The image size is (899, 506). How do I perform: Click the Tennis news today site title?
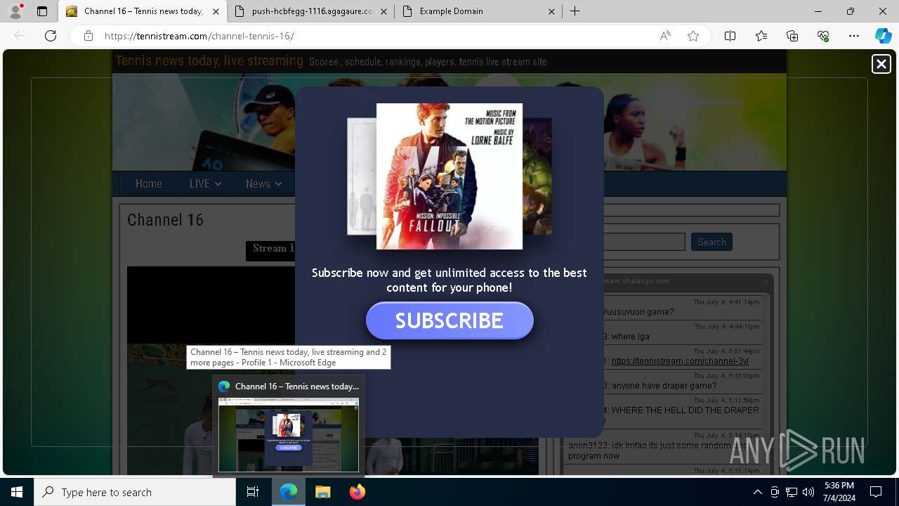pyautogui.click(x=209, y=61)
